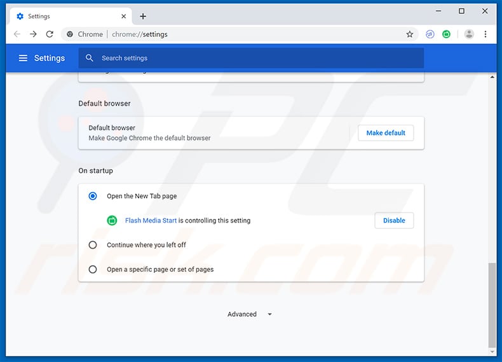Click 'Make Google Chrome the default browser' text

tap(149, 138)
